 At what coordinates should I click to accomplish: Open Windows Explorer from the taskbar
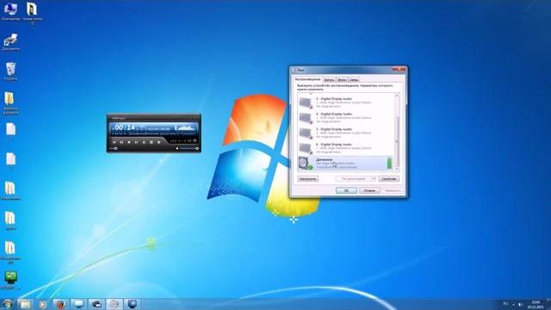click(x=25, y=304)
